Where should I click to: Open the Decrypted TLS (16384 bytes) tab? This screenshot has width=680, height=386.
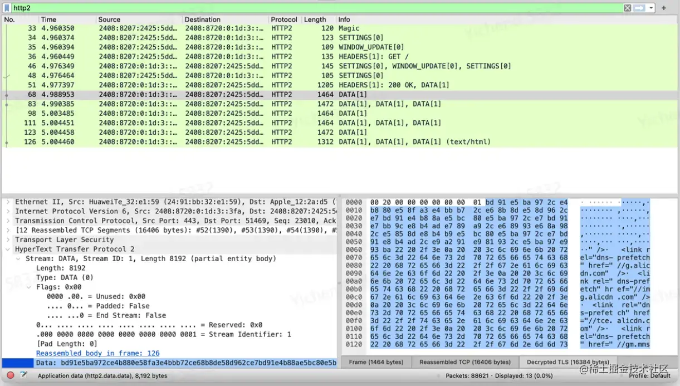click(x=568, y=362)
